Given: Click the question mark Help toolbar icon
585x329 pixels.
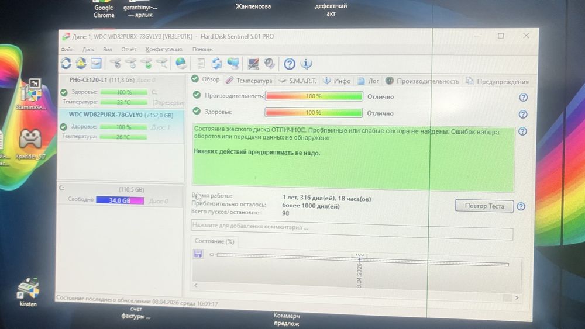Looking at the screenshot, I should (x=290, y=64).
